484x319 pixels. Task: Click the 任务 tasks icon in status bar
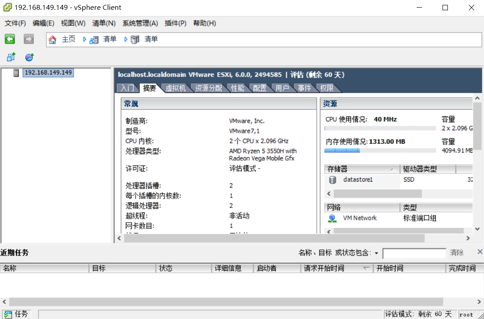(x=8, y=315)
